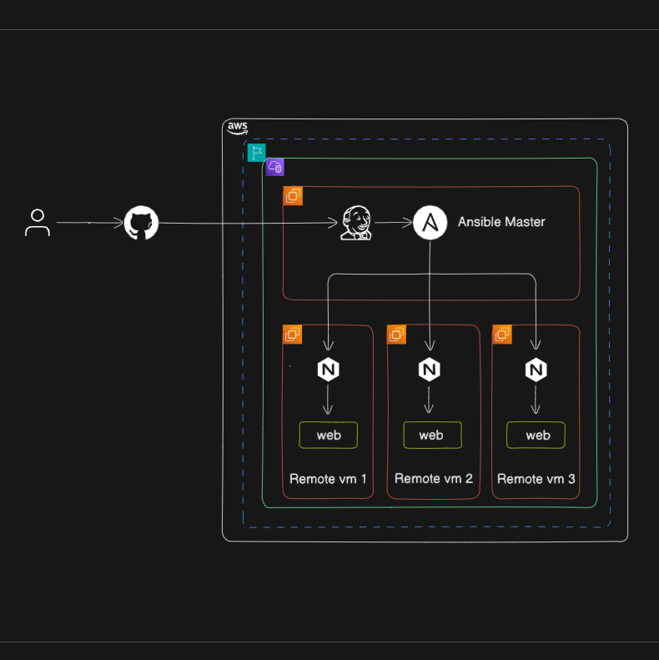
Task: Click arrow from Nginx to web in vm 1
Action: click(x=328, y=400)
